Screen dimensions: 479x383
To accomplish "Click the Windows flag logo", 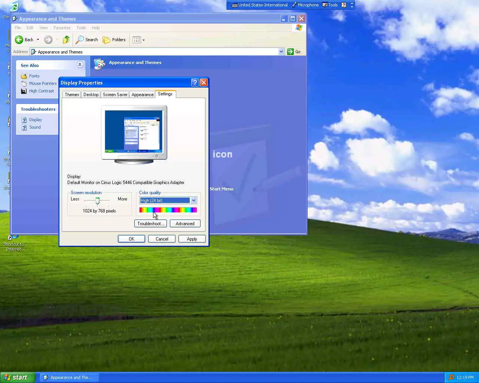I will coord(299,28).
